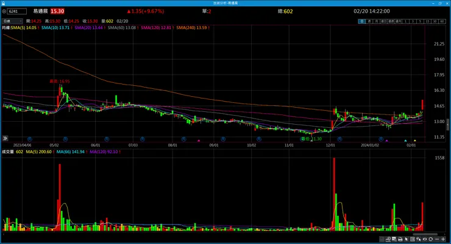
Task: Click the print icon in bottom toolbar
Action: tap(400, 239)
